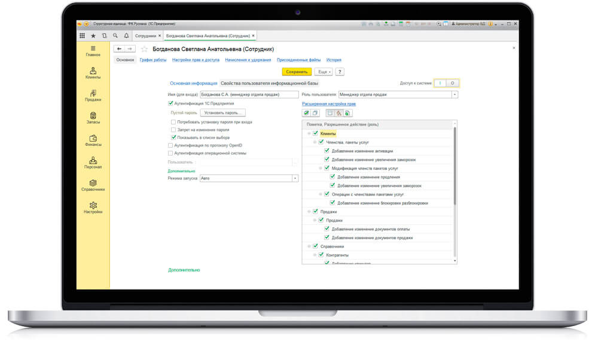Screen dimensions: 595x344
Task: Open the Еще dropdown menu
Action: (325, 72)
